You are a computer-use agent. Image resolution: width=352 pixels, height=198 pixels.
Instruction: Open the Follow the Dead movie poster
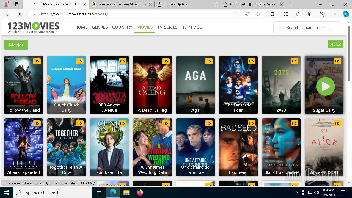click(x=24, y=85)
